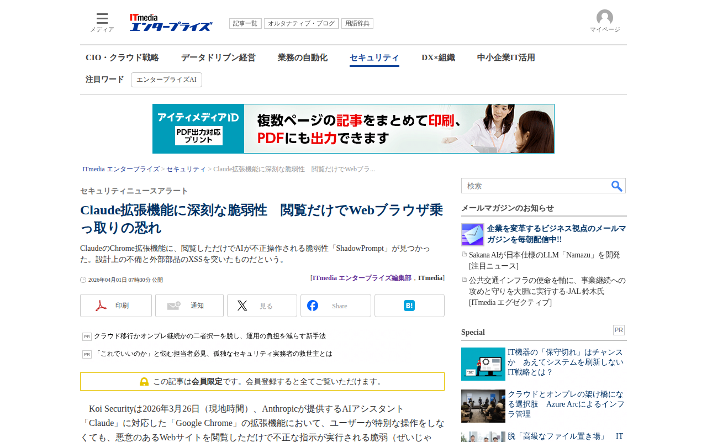Screen dimensions: 707x442
Task: Open the アイティメディアID print banner
Action: (x=353, y=129)
